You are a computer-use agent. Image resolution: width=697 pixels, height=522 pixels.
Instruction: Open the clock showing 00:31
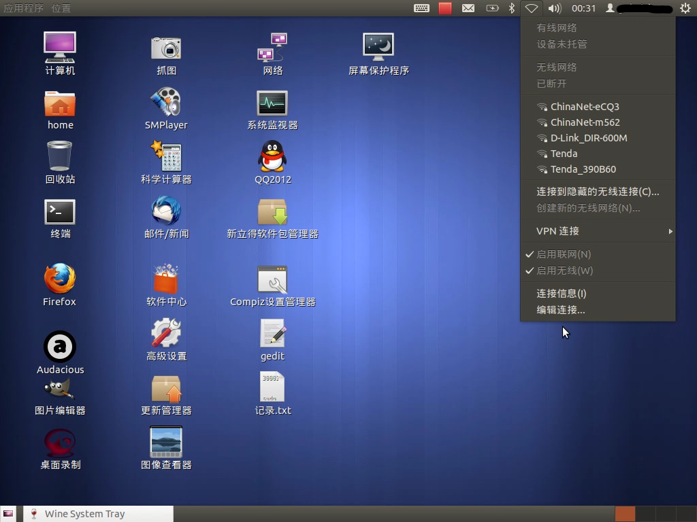click(x=583, y=8)
